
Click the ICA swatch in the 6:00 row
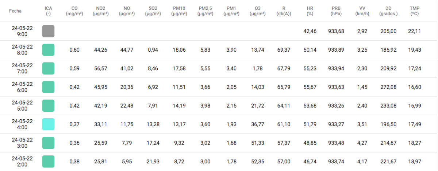pos(48,87)
